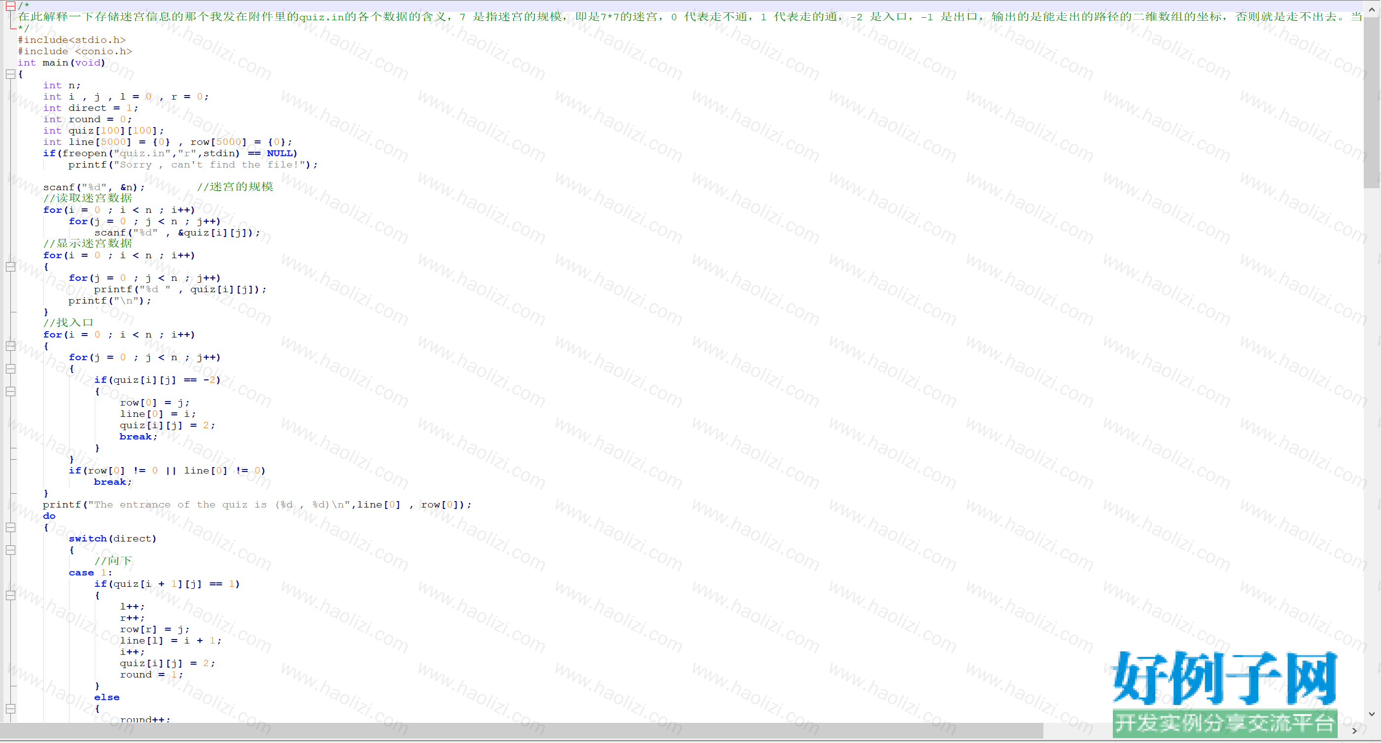Click the 'line[l] = i + 1;' assignment
This screenshot has width=1381, height=743.
(171, 641)
